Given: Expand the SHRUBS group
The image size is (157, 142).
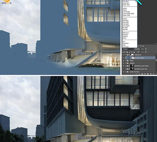Looking at the screenshot, I should click(x=126, y=63).
